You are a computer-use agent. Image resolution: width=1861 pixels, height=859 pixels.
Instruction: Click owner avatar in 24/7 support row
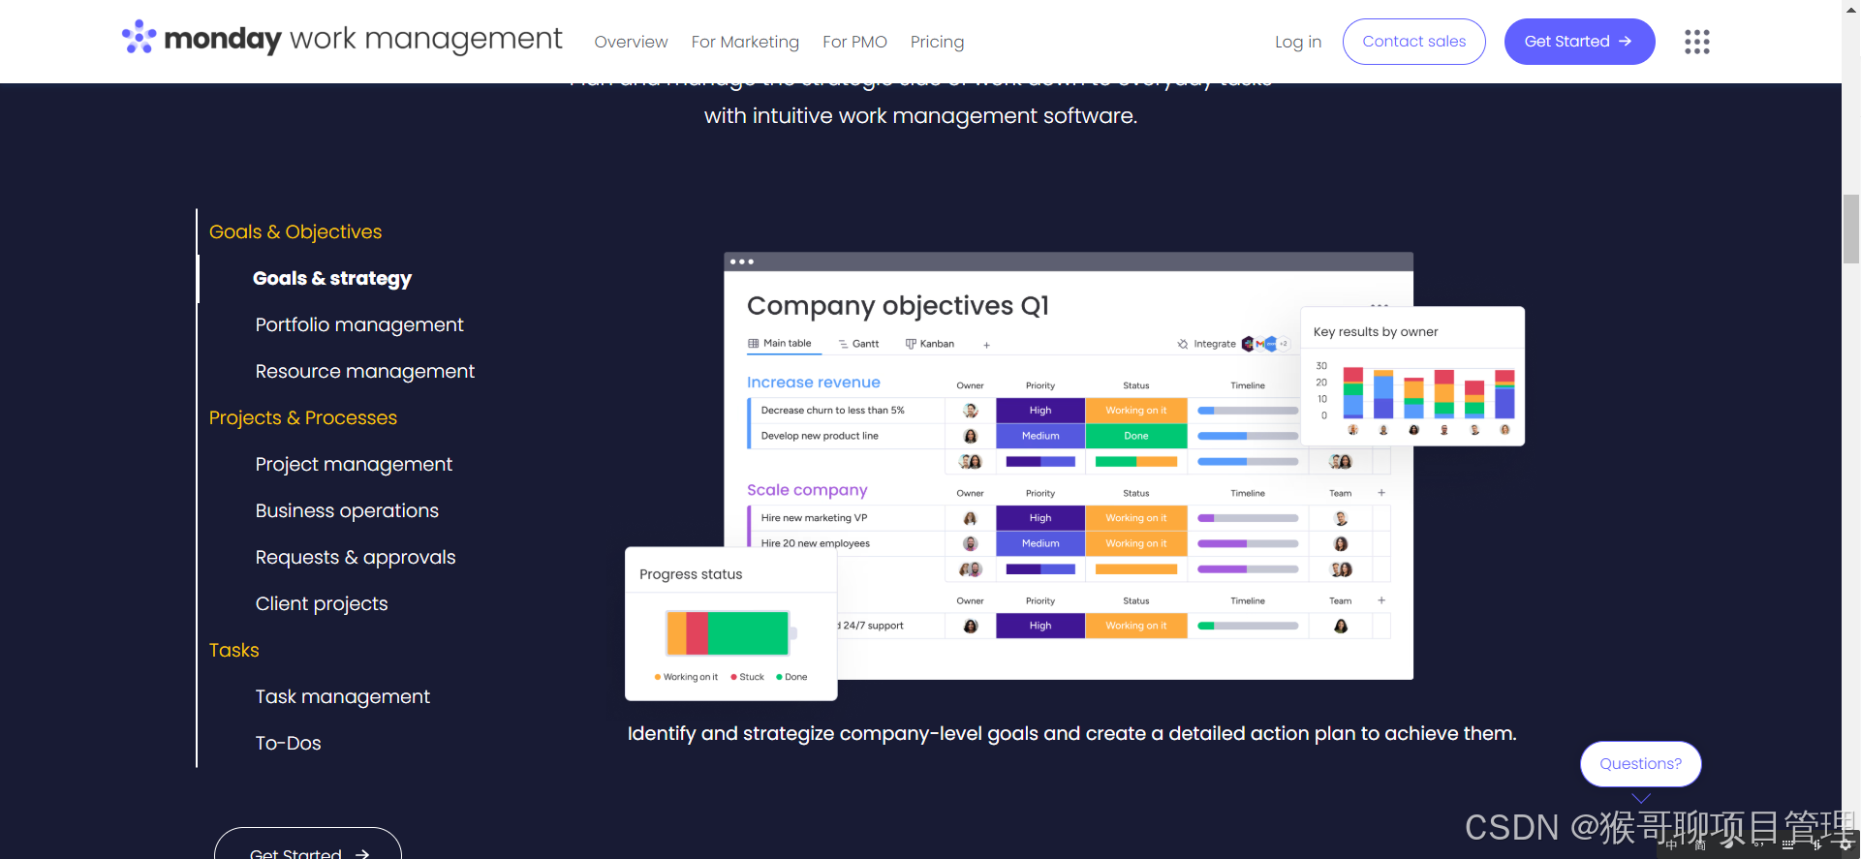click(970, 626)
